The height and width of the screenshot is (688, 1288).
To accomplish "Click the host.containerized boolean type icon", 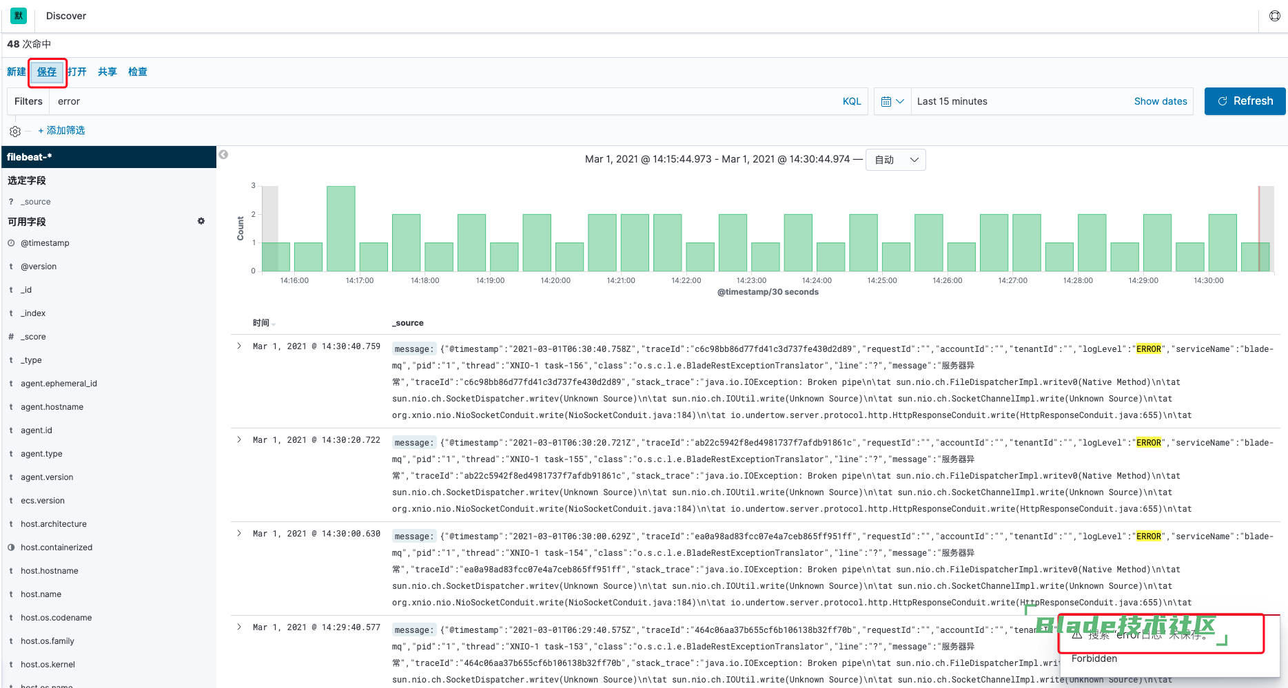I will pos(11,548).
